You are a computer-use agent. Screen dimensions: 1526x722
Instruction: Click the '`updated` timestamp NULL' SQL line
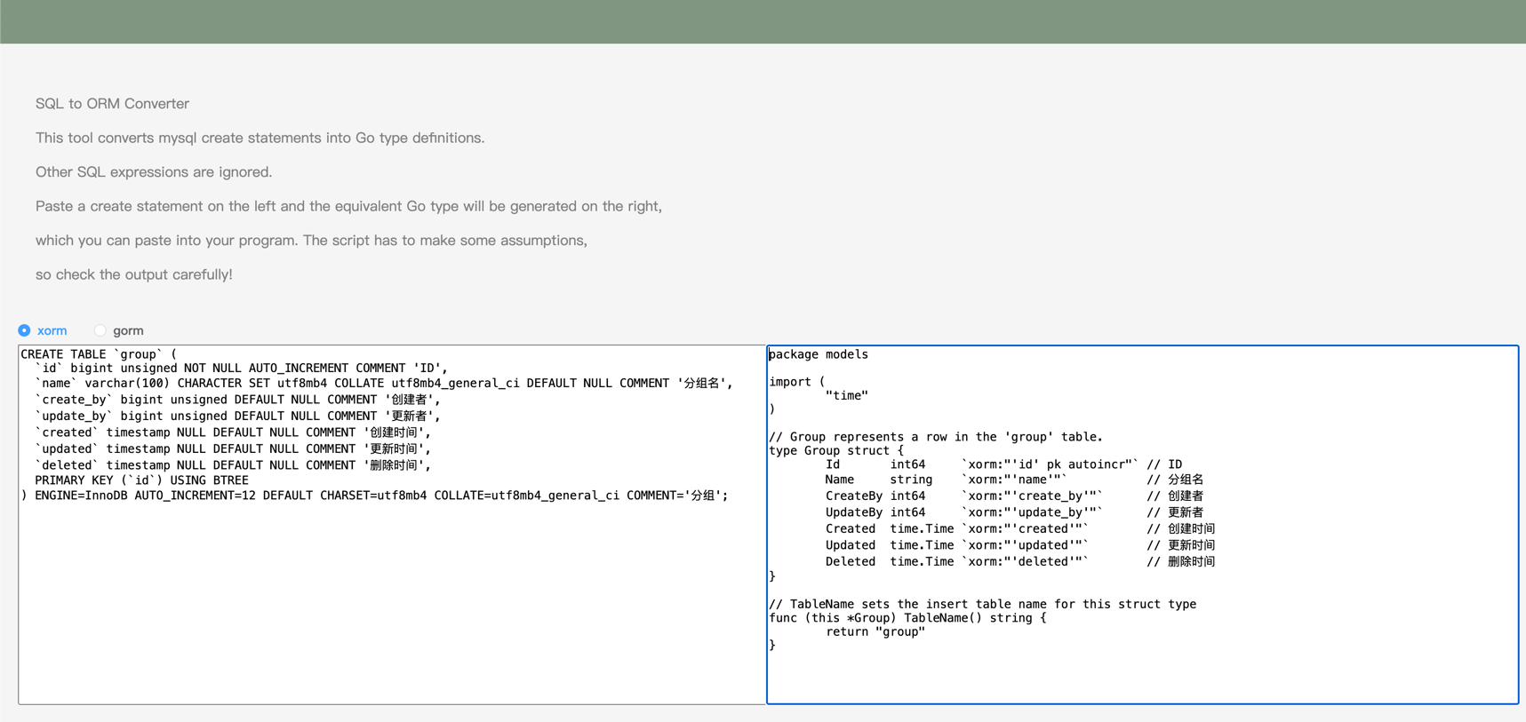point(233,448)
